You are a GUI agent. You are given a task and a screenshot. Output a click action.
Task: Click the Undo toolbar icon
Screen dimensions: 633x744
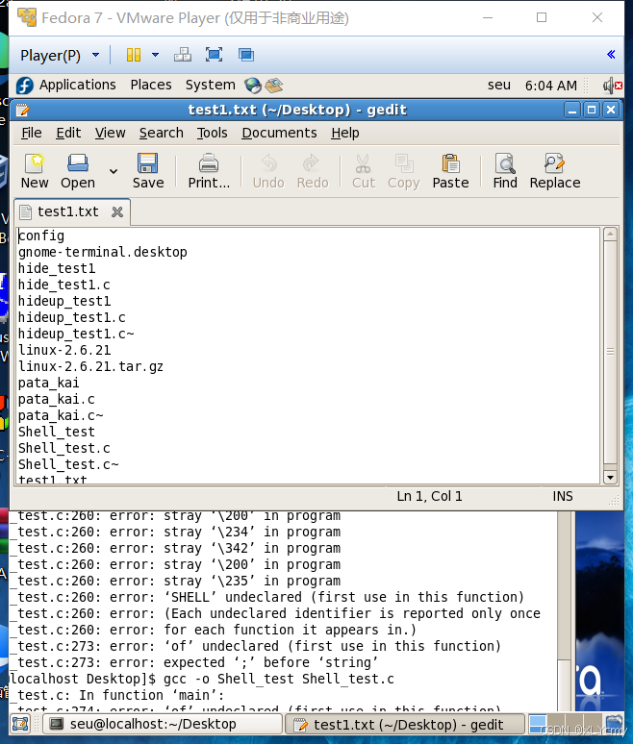click(268, 171)
